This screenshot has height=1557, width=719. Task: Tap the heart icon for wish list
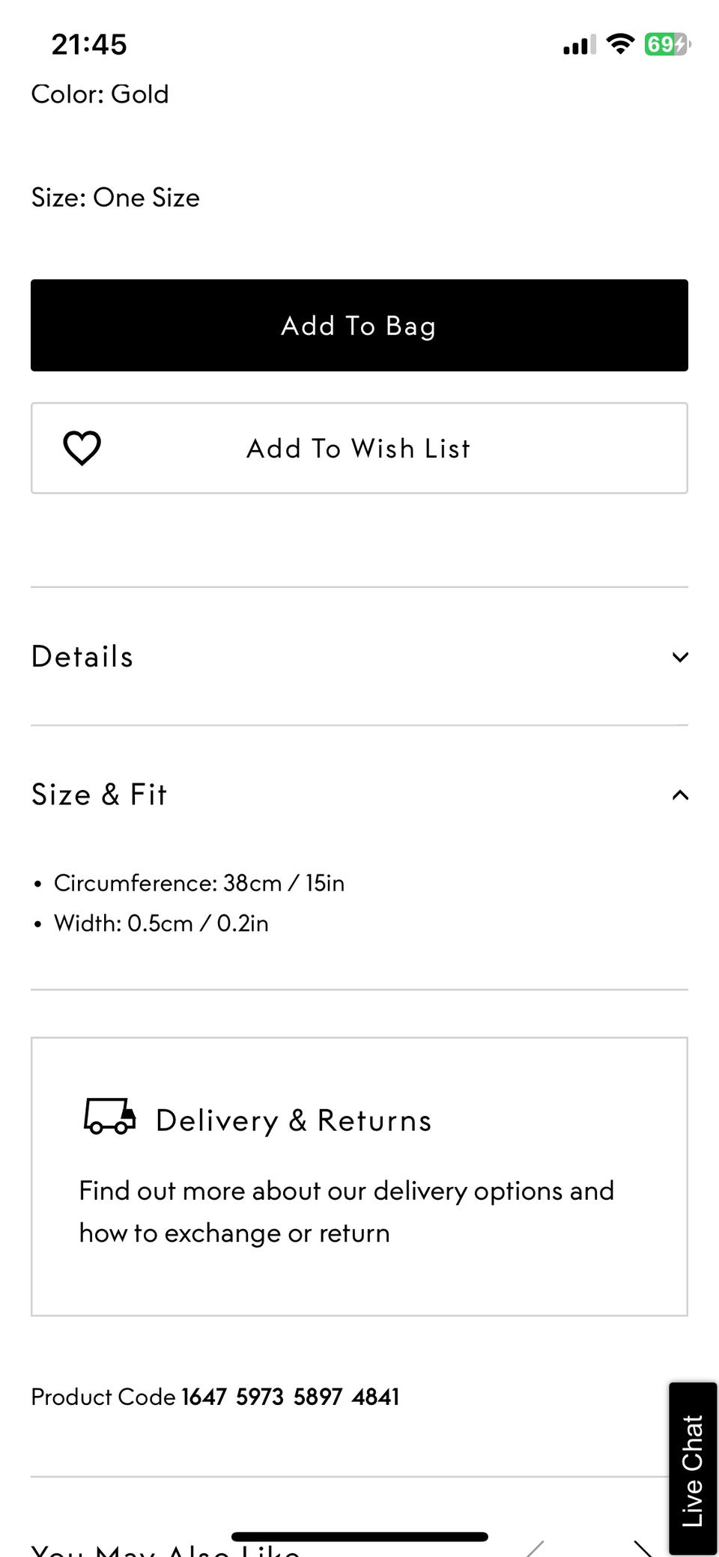click(x=82, y=449)
